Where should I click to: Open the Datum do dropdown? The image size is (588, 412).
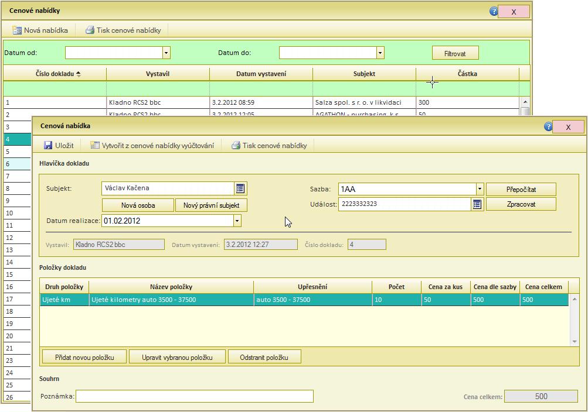(x=380, y=53)
